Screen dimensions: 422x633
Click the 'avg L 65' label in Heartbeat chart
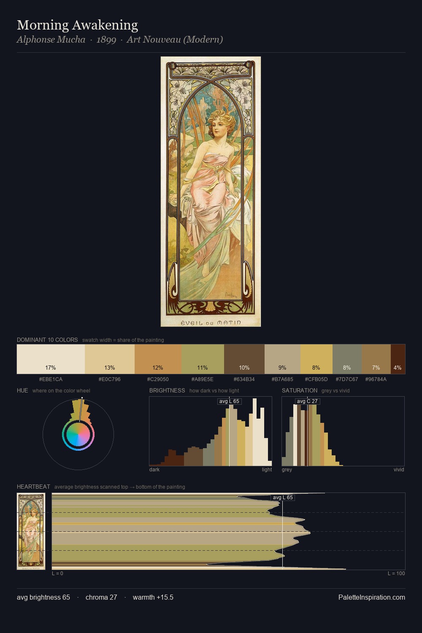(x=282, y=498)
